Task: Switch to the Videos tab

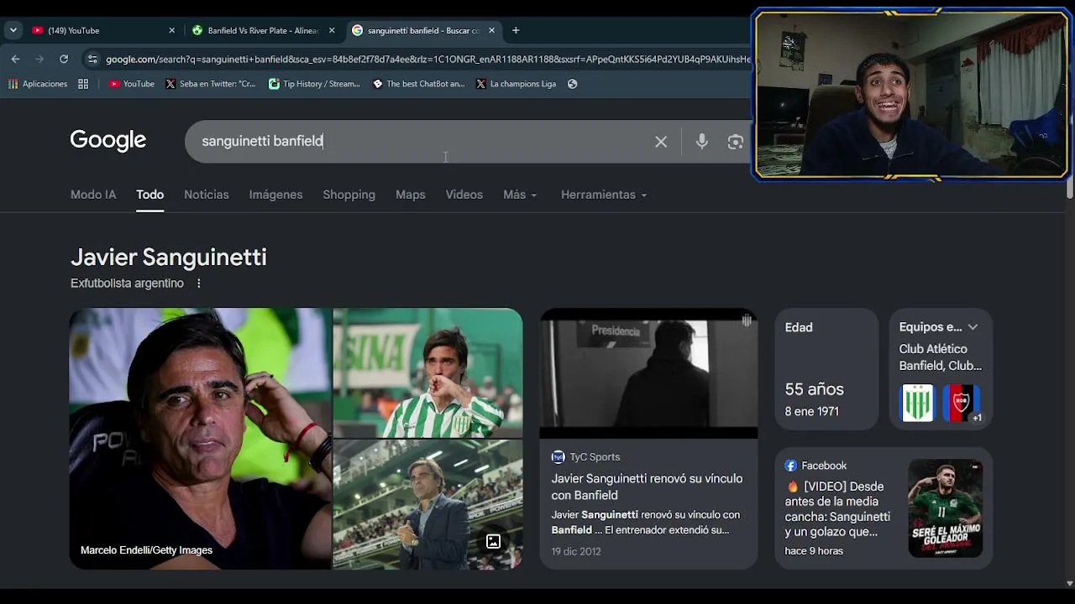Action: tap(464, 195)
